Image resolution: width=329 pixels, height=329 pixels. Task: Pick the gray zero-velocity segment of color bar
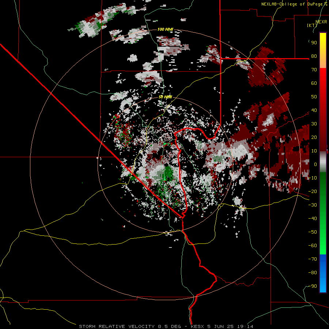pyautogui.click(x=323, y=162)
